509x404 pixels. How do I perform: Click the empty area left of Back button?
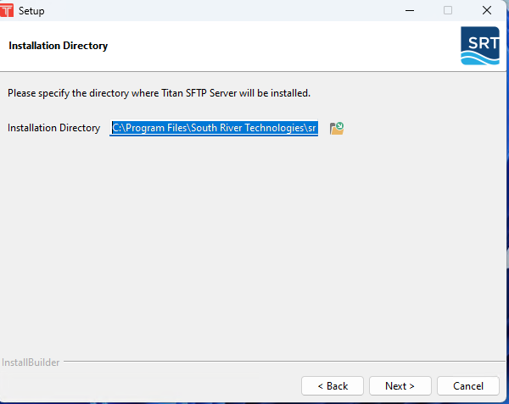[153, 385]
